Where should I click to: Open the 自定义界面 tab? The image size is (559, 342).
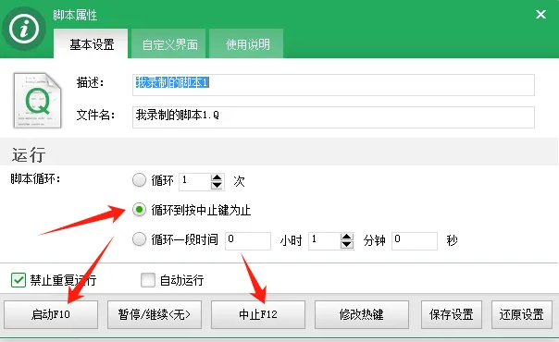(169, 44)
